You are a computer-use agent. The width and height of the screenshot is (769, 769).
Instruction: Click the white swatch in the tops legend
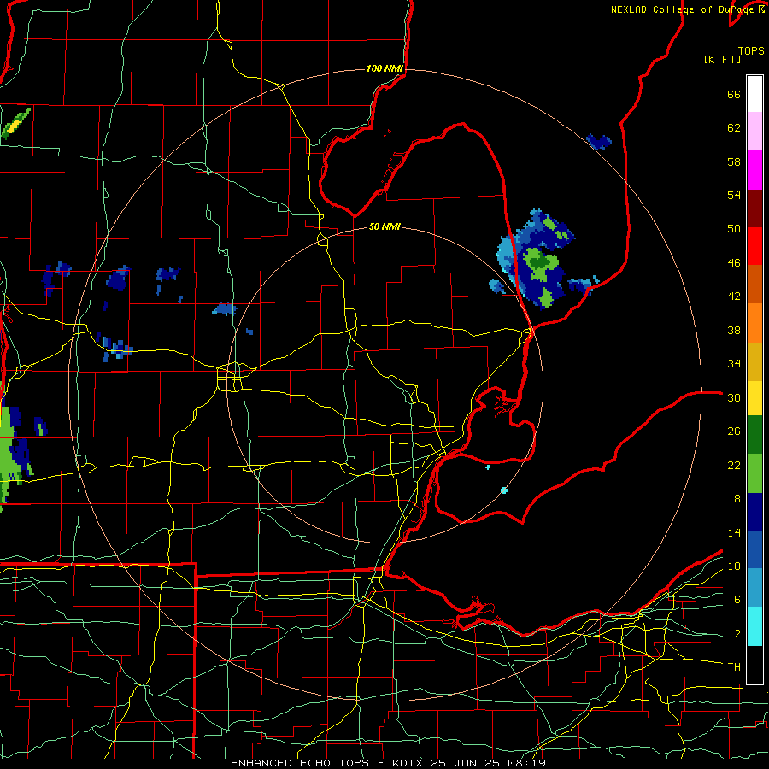(x=754, y=94)
